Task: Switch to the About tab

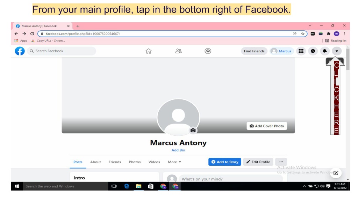Action: point(95,162)
